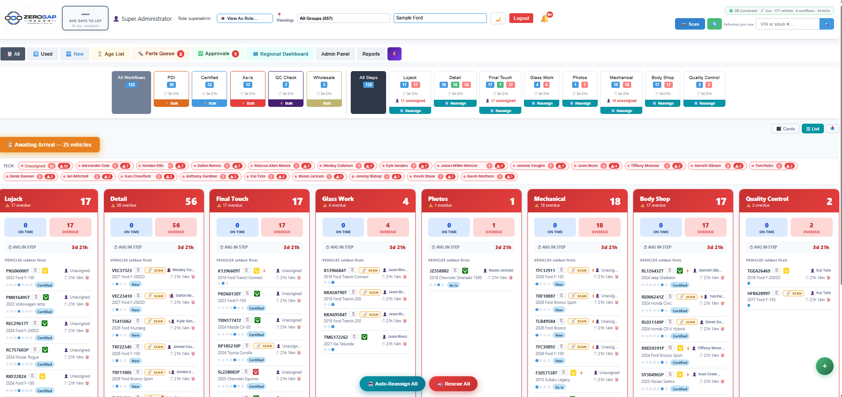
Task: Expand the All Groups (657) selector
Action: coord(343,18)
